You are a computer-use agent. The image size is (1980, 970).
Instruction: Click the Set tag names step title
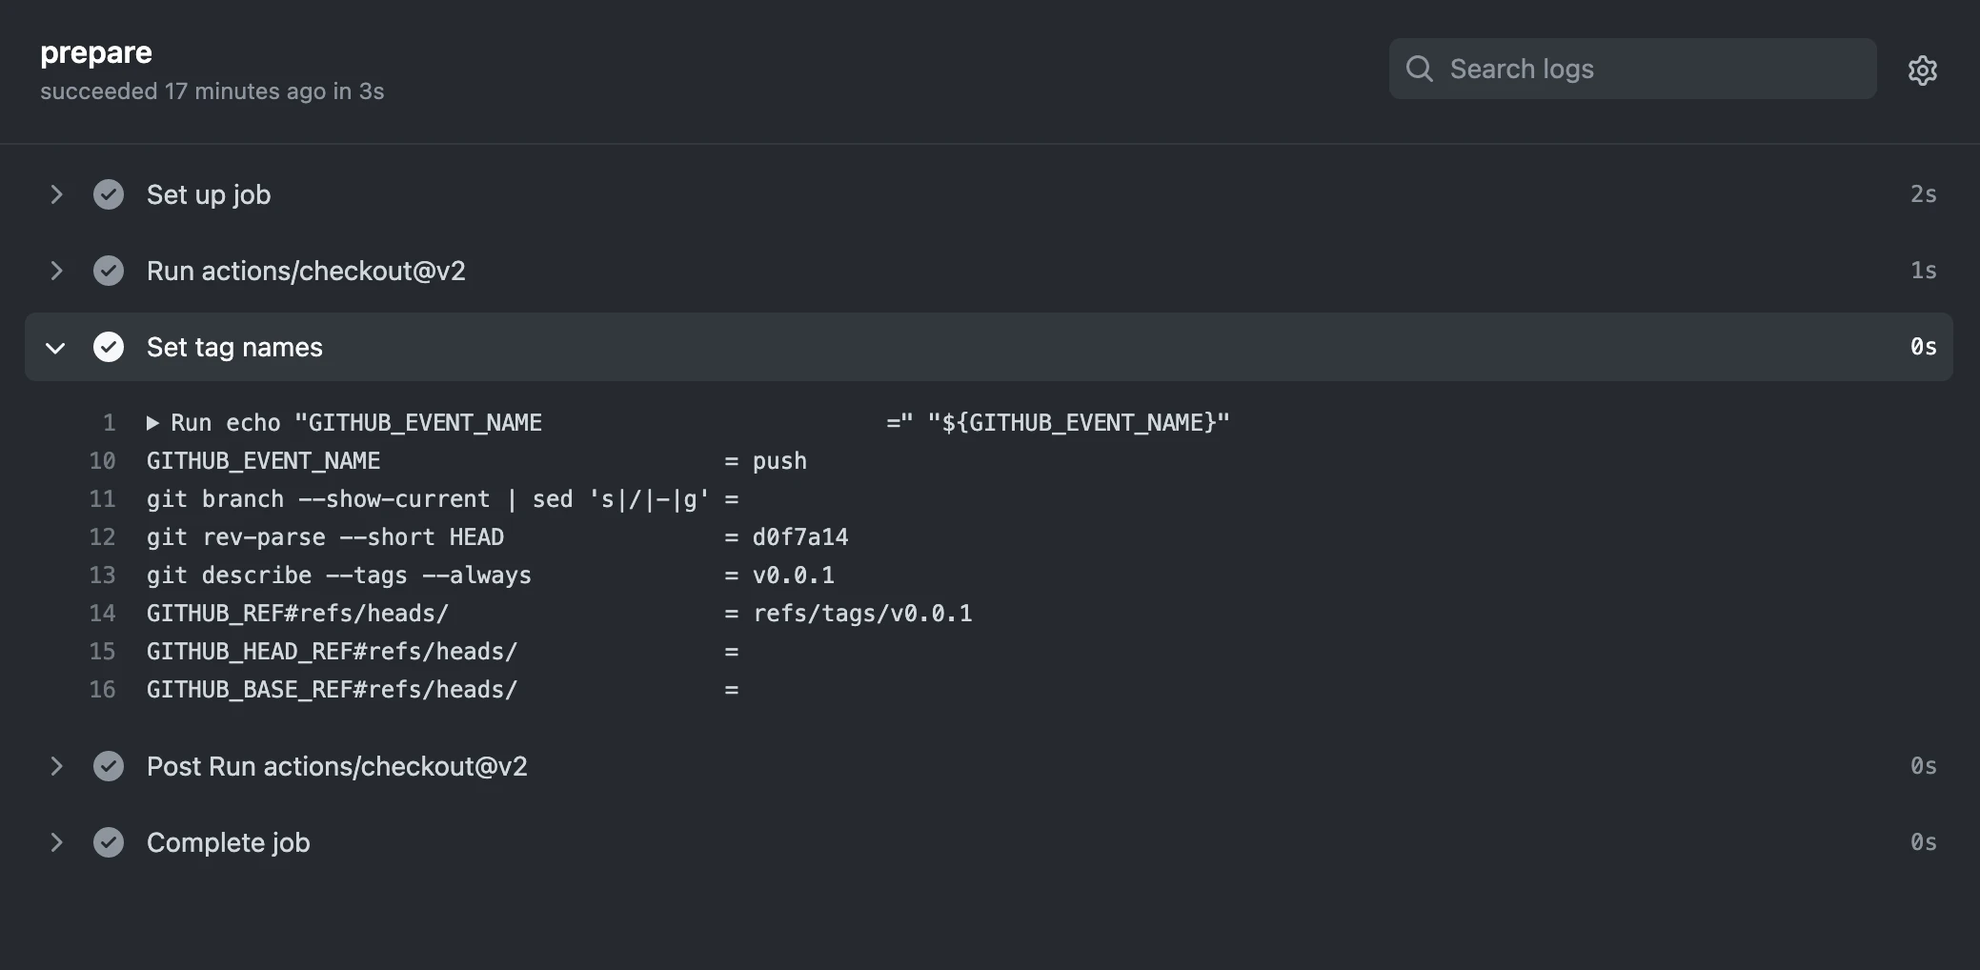[234, 347]
